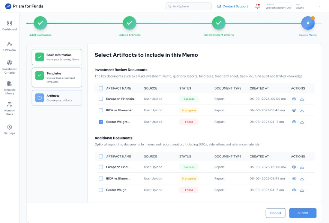Open the notifications bell

[x=257, y=6]
